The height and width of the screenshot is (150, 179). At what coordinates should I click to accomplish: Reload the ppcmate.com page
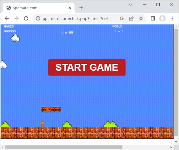pyautogui.click(x=26, y=18)
